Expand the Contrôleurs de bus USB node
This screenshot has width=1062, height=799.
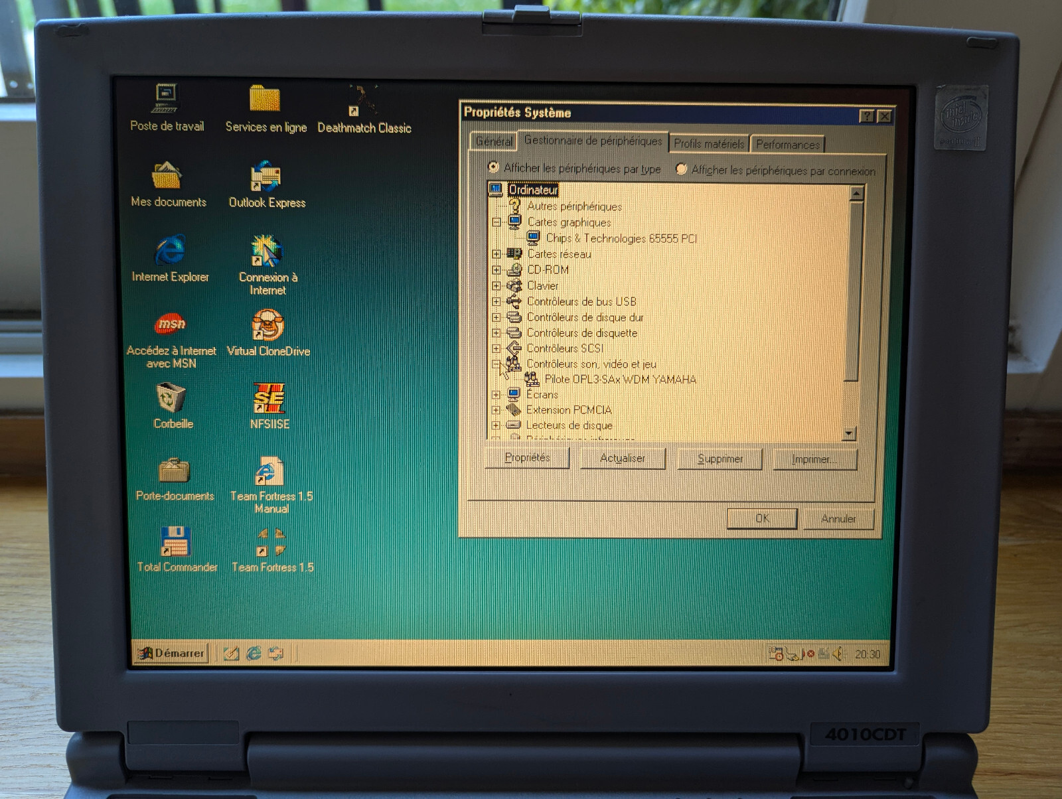click(496, 302)
